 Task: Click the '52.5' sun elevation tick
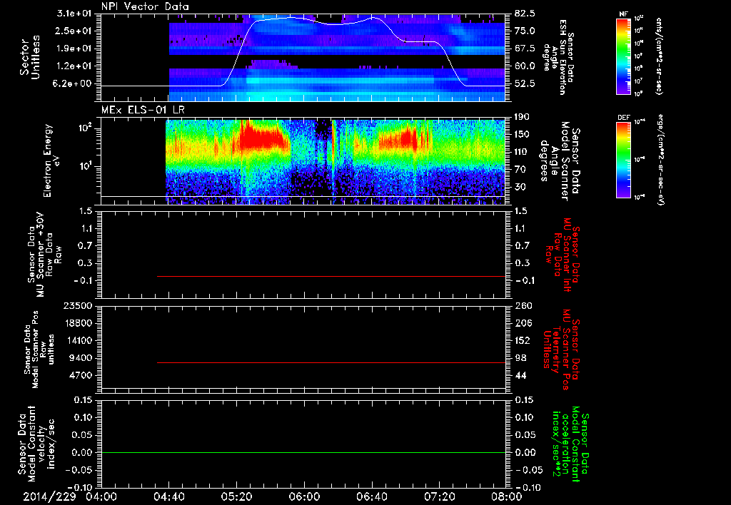[x=525, y=84]
